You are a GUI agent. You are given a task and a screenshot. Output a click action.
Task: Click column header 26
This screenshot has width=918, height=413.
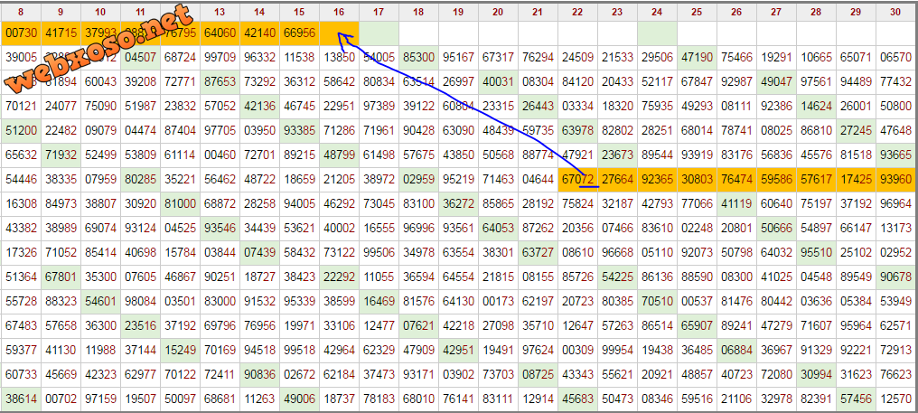point(736,12)
